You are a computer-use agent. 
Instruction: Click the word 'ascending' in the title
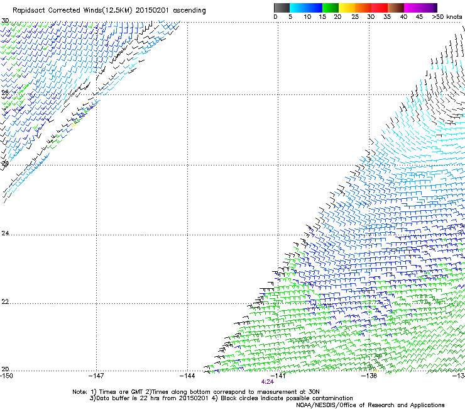189,11
